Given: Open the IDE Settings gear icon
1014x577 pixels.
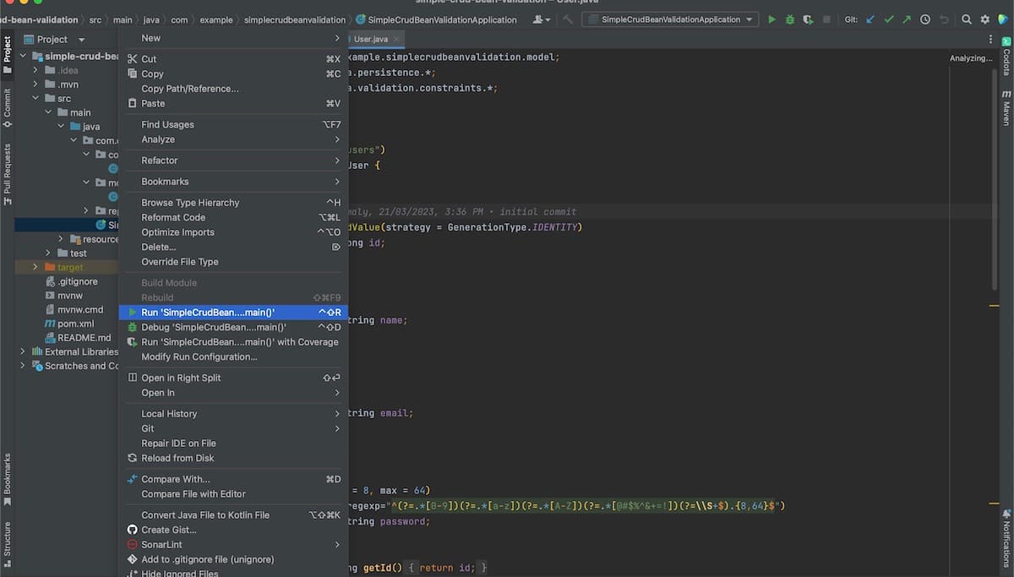Looking at the screenshot, I should (984, 19).
